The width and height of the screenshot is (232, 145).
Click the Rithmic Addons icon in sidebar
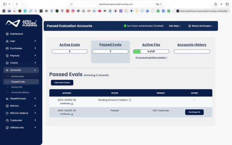7,113
